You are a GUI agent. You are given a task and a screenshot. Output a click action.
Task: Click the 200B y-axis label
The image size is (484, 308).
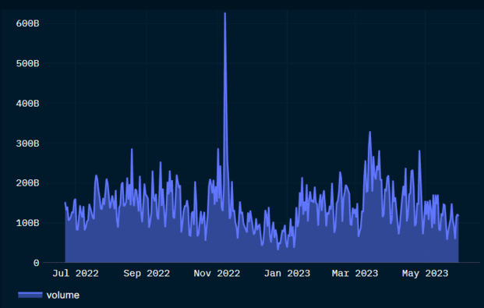tap(27, 183)
